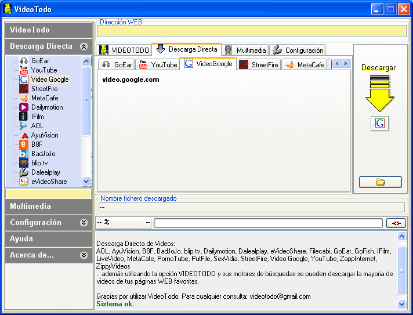
Task: Click the AyuVision red icon in tree
Action: tap(24, 135)
